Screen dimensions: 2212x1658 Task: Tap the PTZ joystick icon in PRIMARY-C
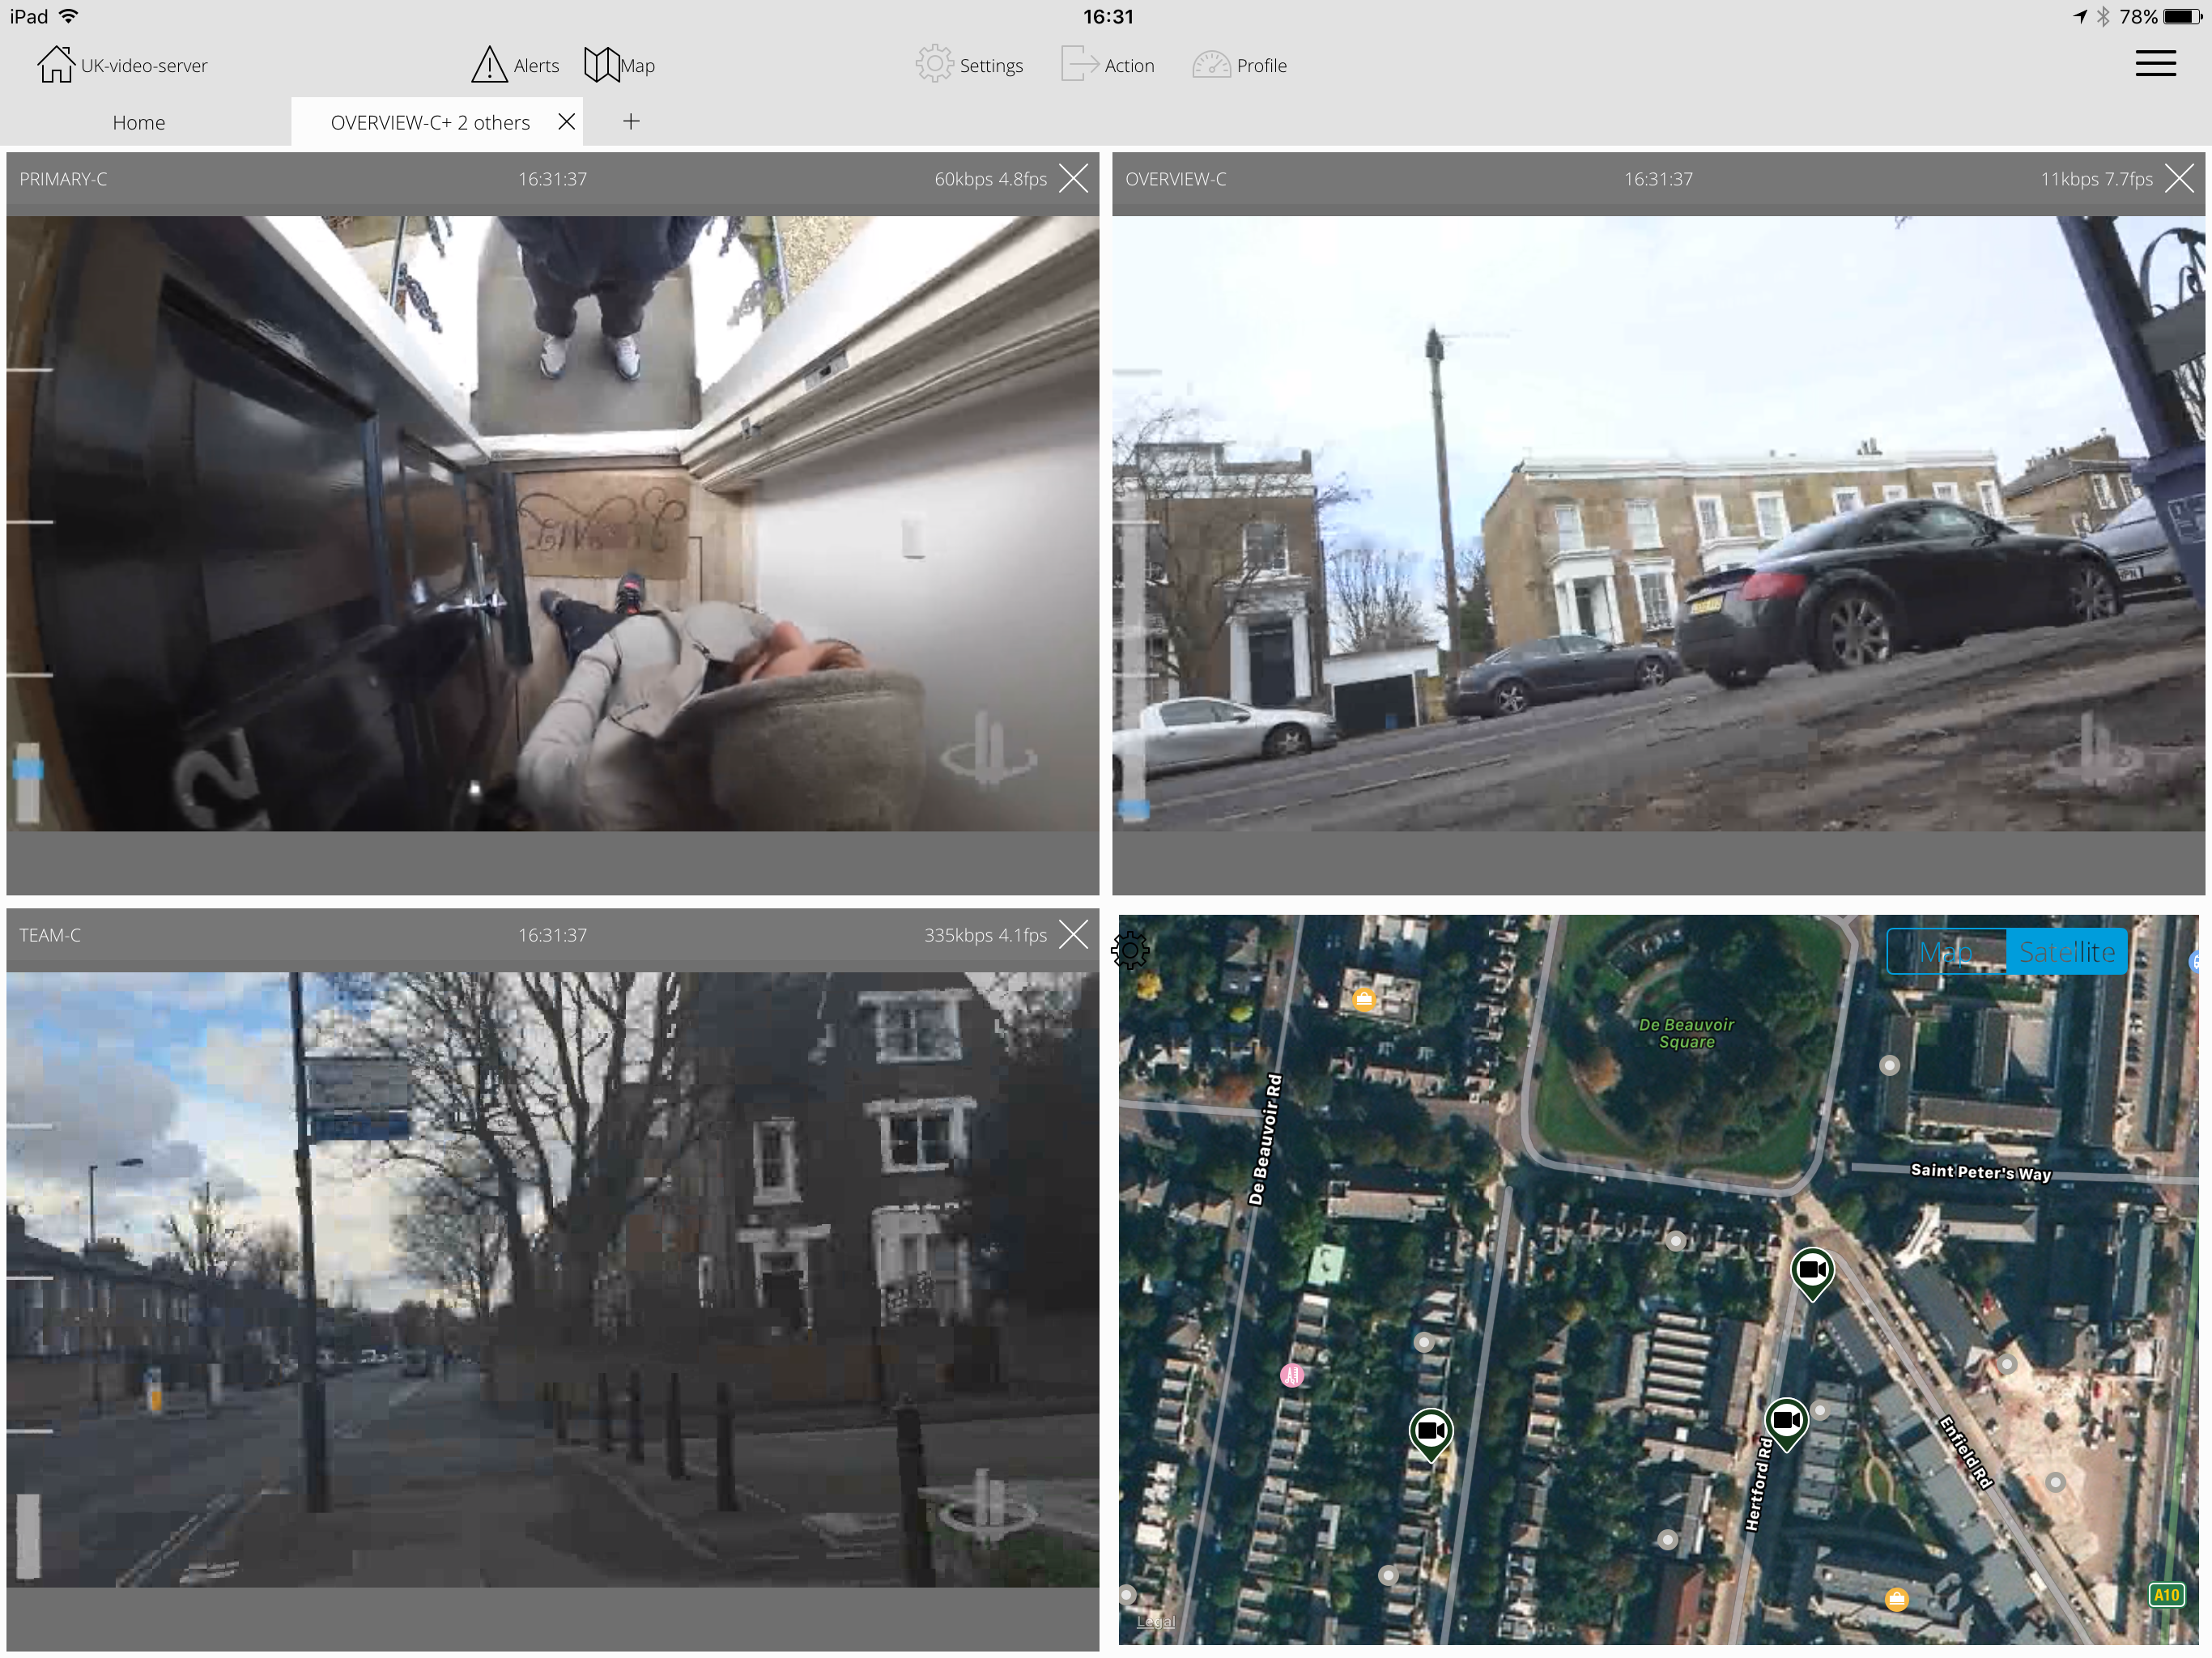tap(988, 748)
